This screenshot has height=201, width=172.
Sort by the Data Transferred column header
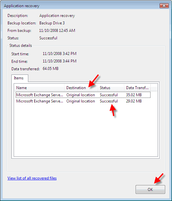pos(137,88)
